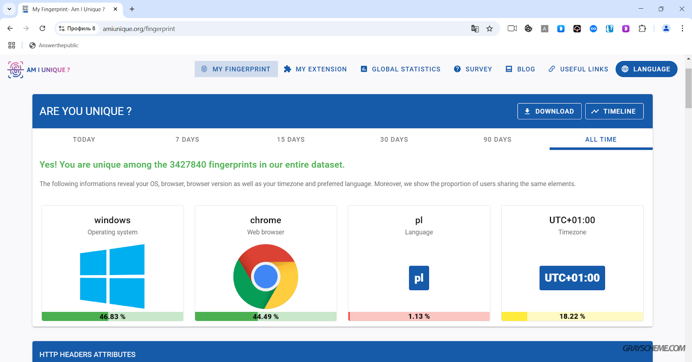Click the blue pl language badge
The image size is (692, 362).
pos(419,278)
